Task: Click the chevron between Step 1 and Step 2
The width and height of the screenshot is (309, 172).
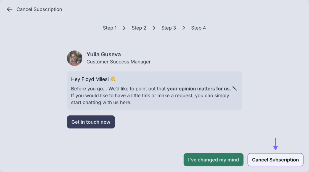Action: [x=124, y=28]
